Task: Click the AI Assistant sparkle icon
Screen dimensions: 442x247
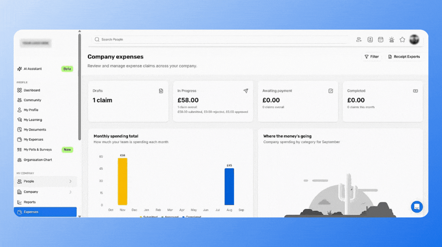Action: coord(19,69)
